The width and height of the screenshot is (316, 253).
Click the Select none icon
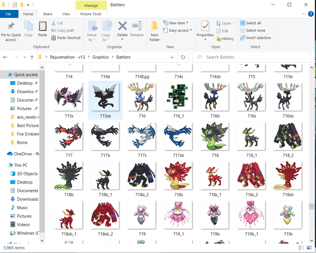[243, 30]
